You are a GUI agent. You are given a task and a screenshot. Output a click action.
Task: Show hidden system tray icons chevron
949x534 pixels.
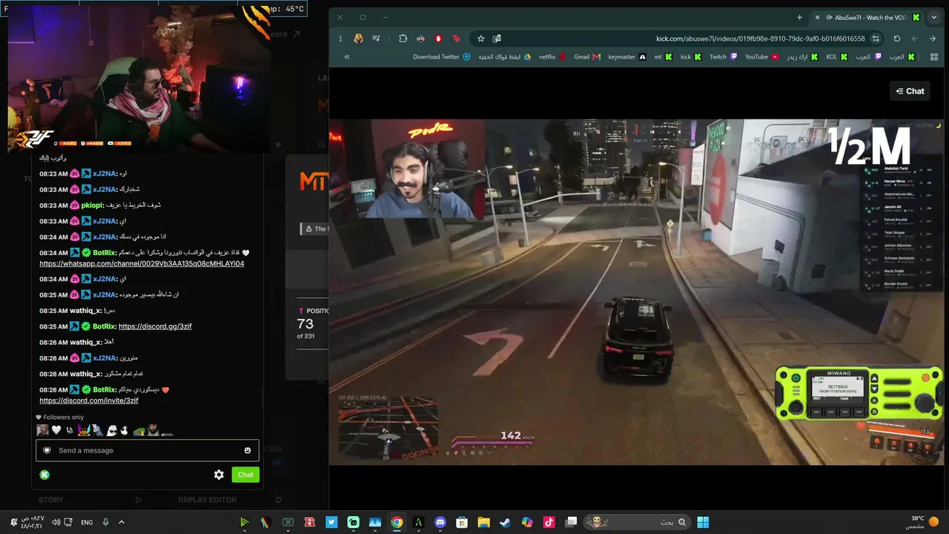point(122,522)
